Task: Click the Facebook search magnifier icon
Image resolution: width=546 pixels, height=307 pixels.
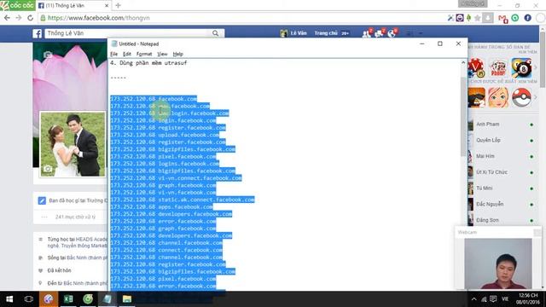Action: click(216, 33)
